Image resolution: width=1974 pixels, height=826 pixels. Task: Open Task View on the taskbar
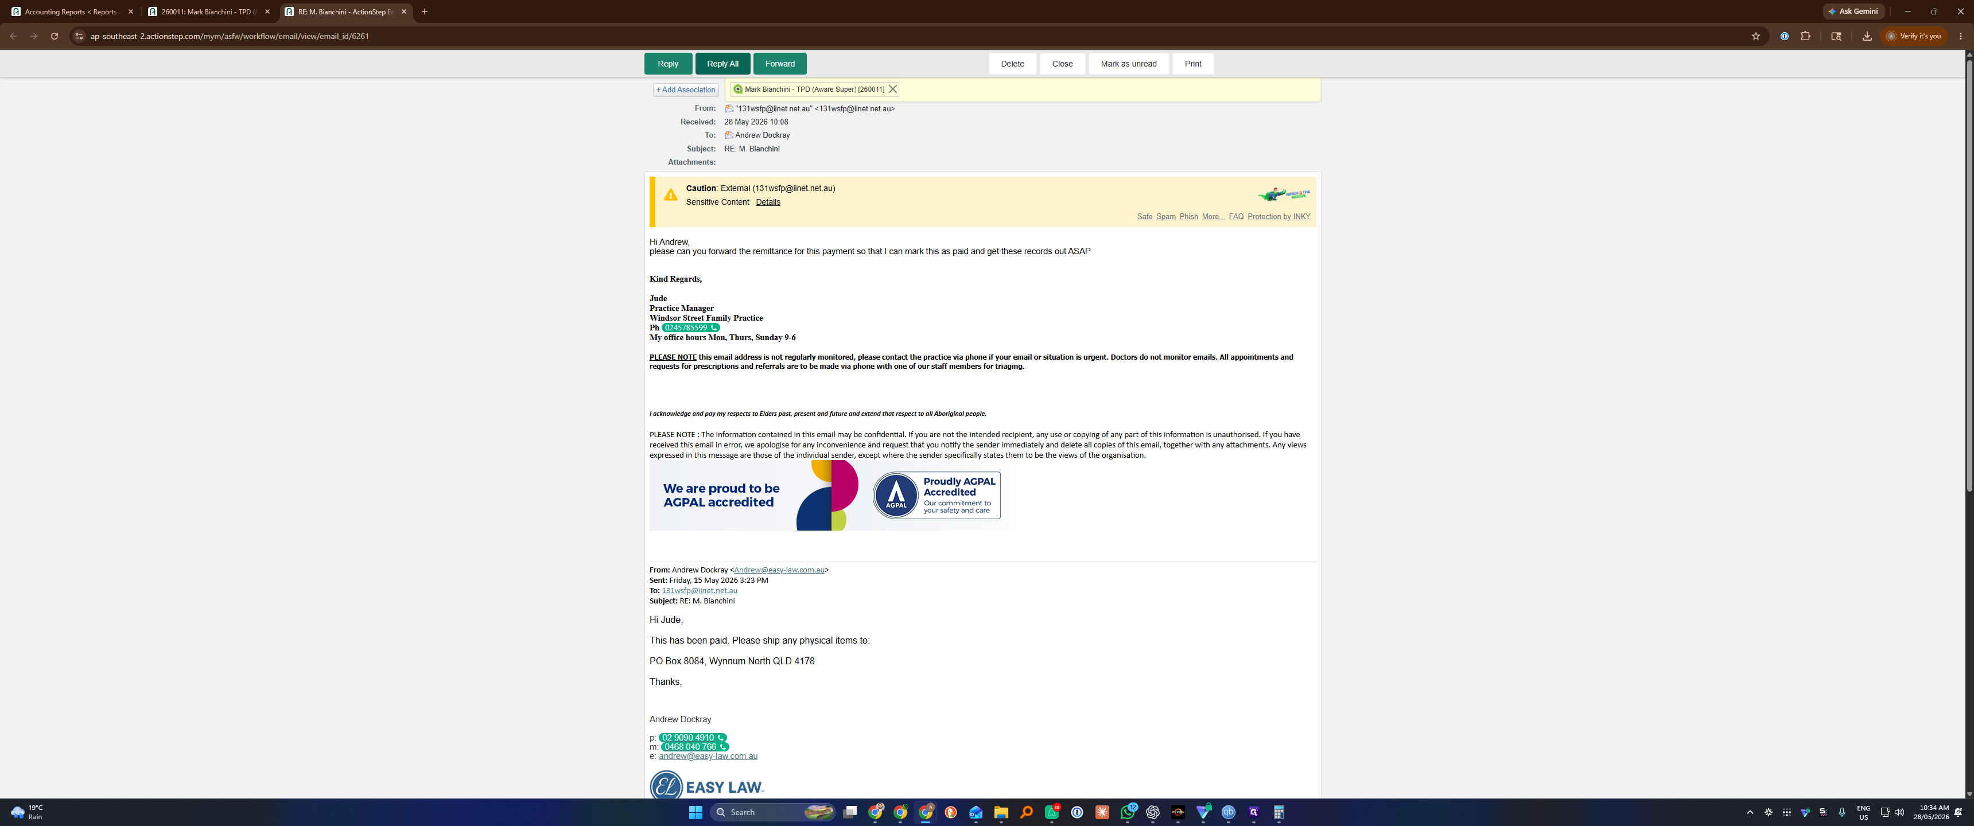pos(850,812)
